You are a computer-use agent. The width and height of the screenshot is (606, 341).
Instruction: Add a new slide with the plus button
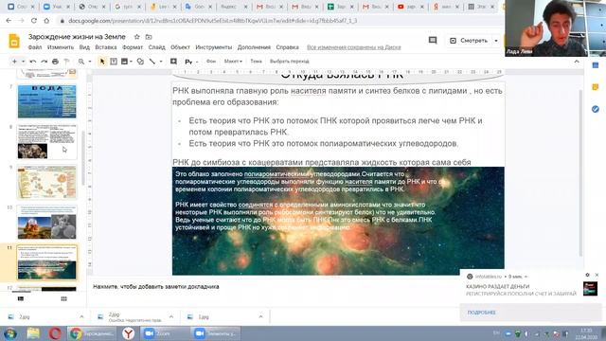pyautogui.click(x=14, y=62)
